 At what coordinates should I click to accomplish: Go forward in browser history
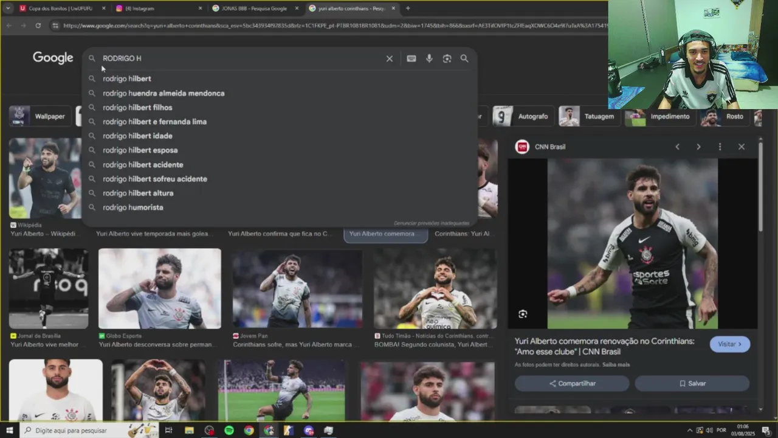tap(23, 26)
